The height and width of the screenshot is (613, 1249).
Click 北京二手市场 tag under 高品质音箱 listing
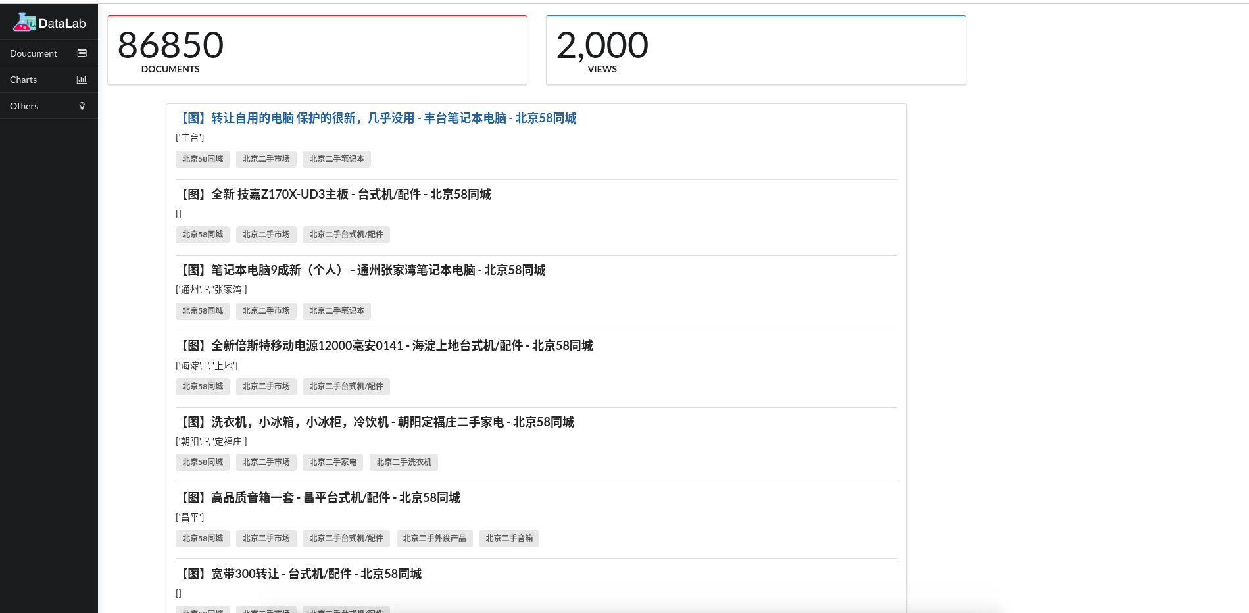tap(266, 539)
